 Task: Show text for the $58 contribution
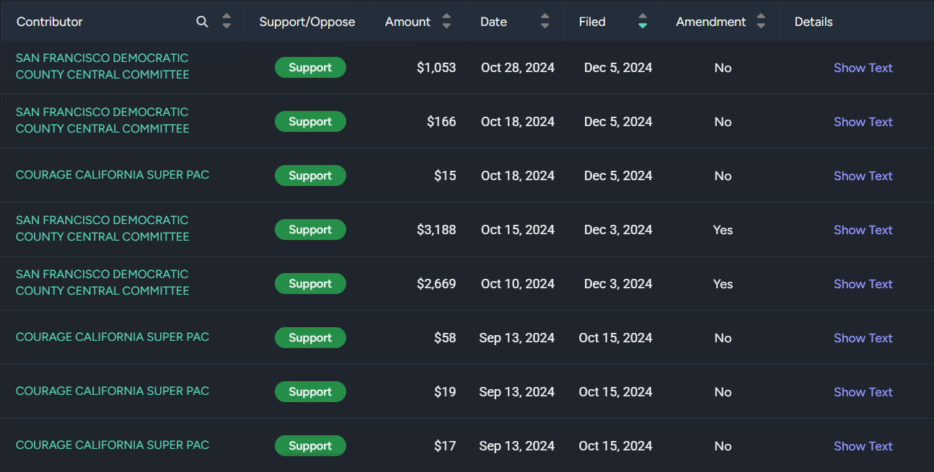point(863,338)
